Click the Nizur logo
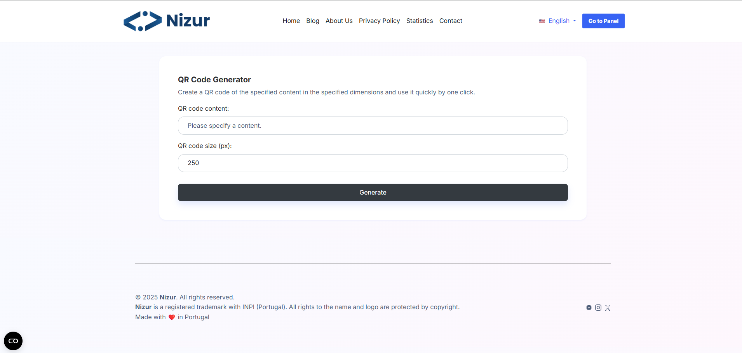The height and width of the screenshot is (353, 742). coord(167,21)
